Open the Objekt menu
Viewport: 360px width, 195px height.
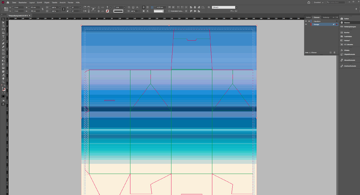(47, 3)
